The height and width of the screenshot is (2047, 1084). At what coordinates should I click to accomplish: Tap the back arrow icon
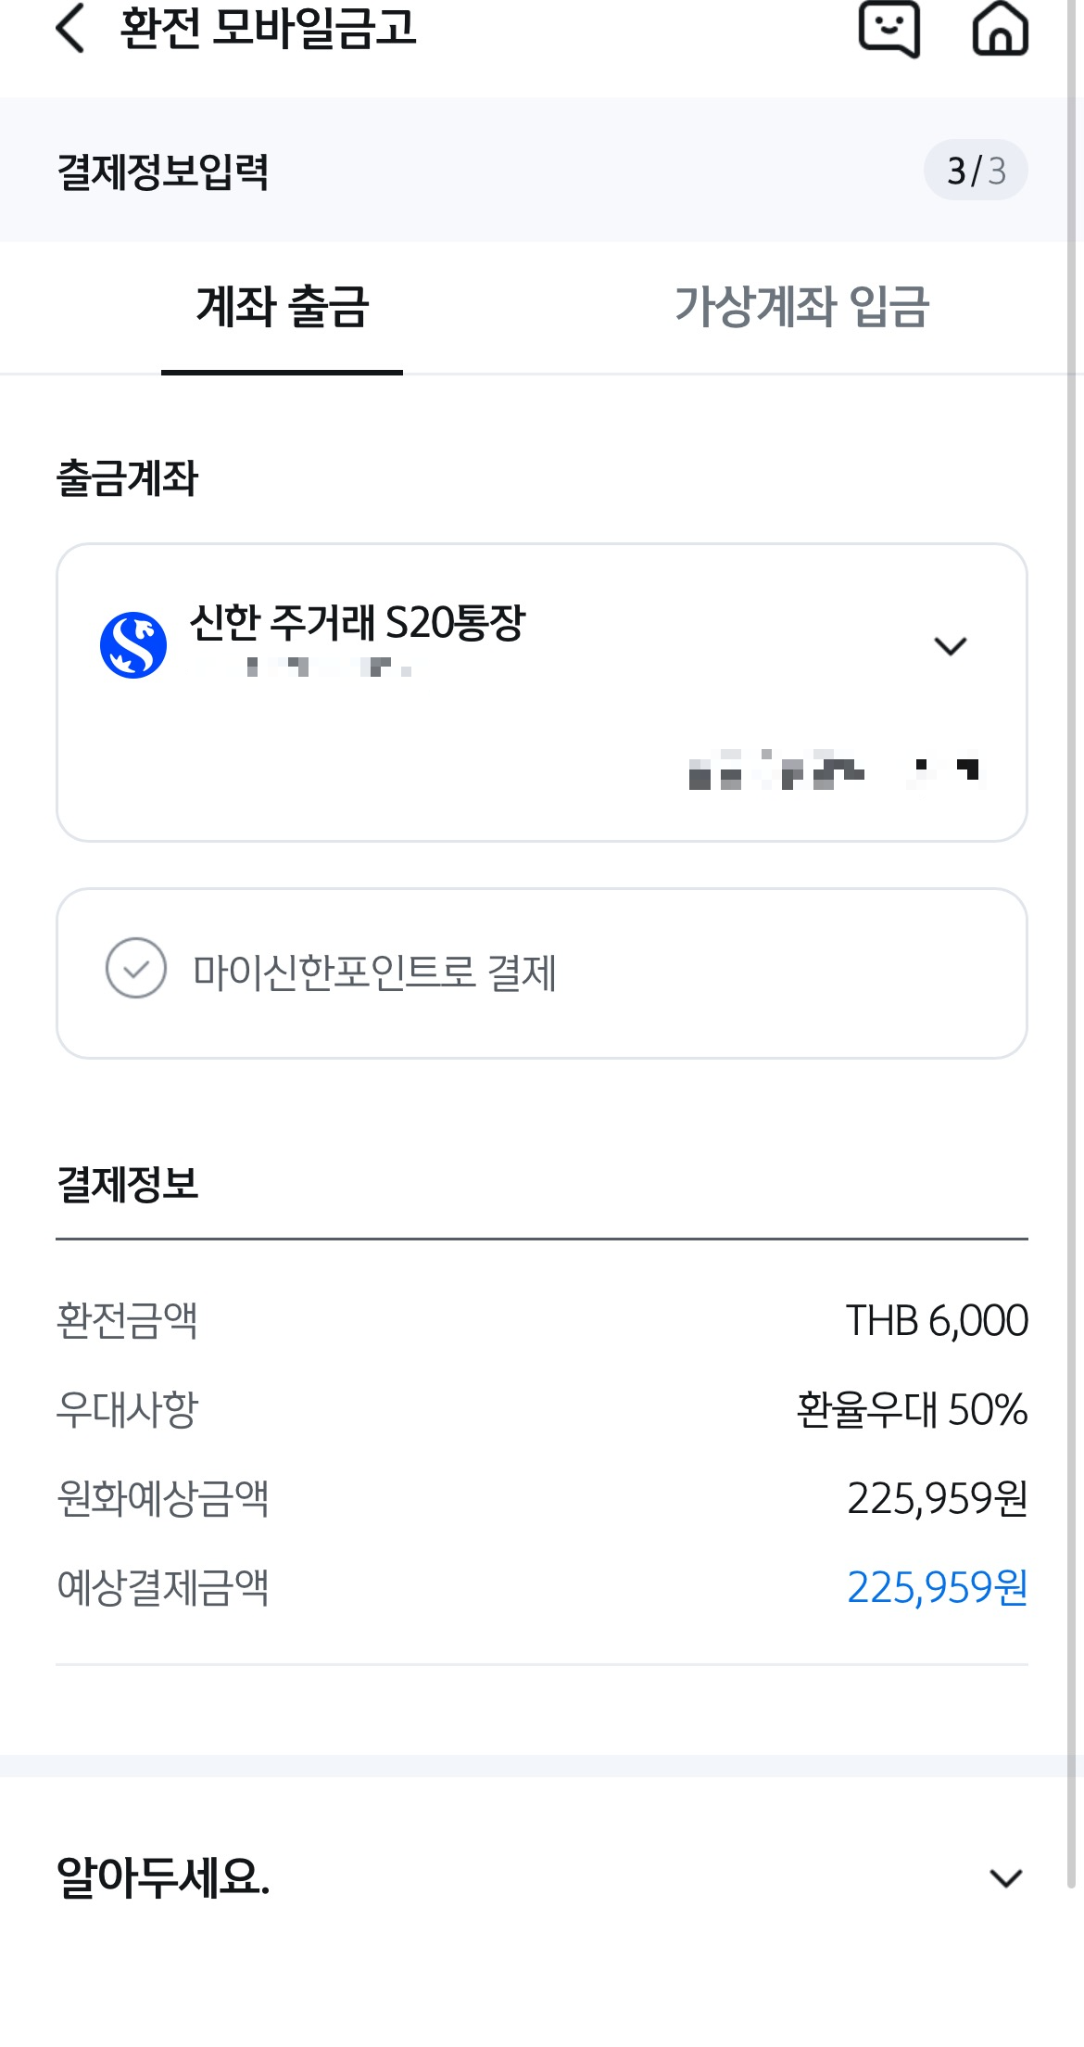71,28
